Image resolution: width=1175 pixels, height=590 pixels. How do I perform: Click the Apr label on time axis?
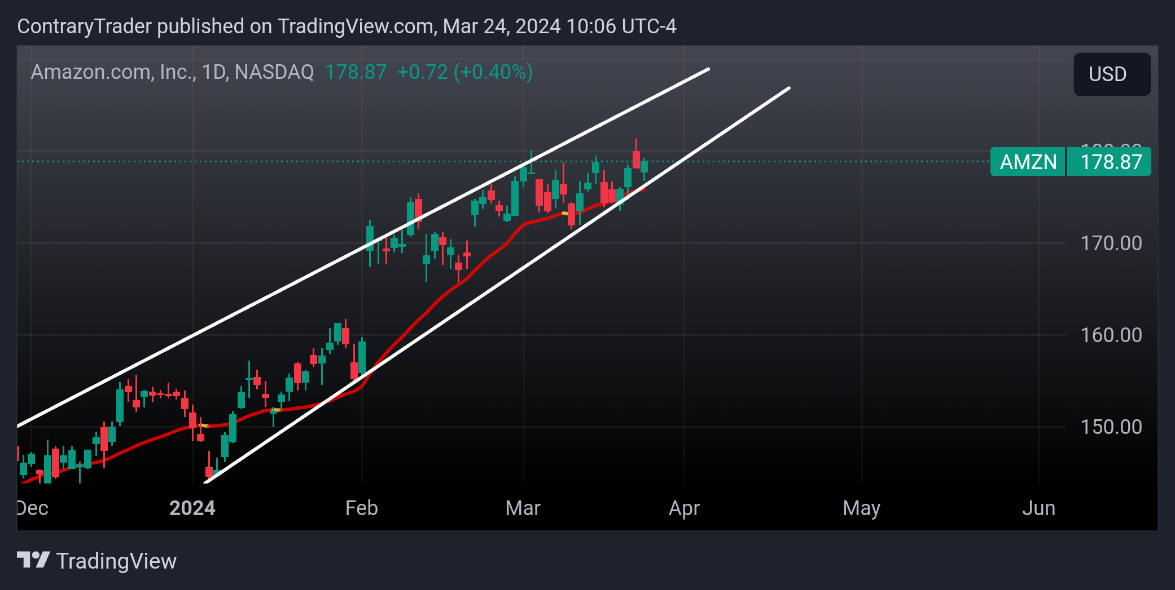(684, 508)
